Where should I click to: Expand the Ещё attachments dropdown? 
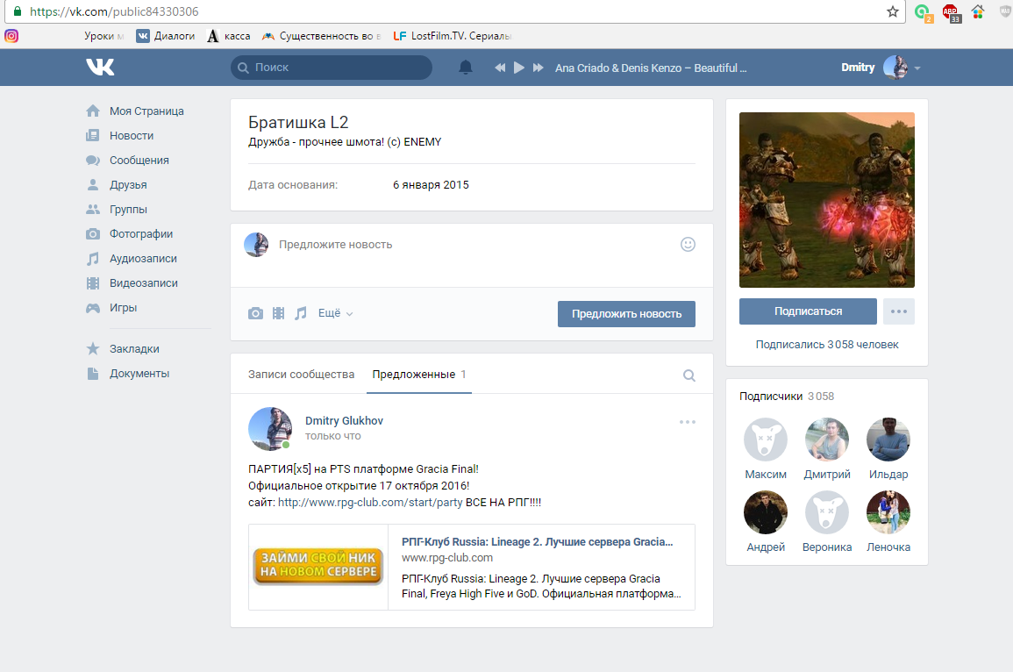(335, 313)
